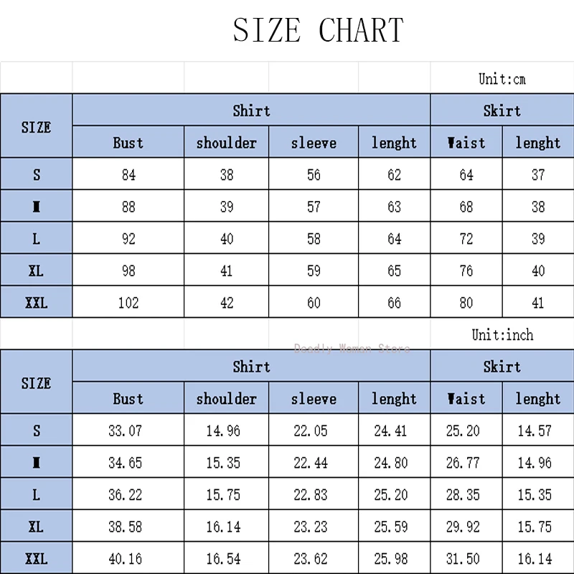The width and height of the screenshot is (574, 574).
Task: Select the cell showing 40.16
Action: point(125,558)
